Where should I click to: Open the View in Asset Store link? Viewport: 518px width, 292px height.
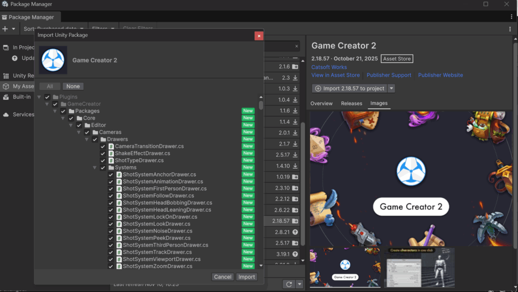coord(335,75)
